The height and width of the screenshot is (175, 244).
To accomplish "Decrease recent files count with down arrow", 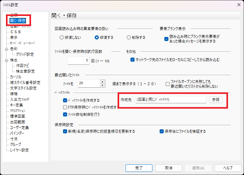I will (x=102, y=85).
